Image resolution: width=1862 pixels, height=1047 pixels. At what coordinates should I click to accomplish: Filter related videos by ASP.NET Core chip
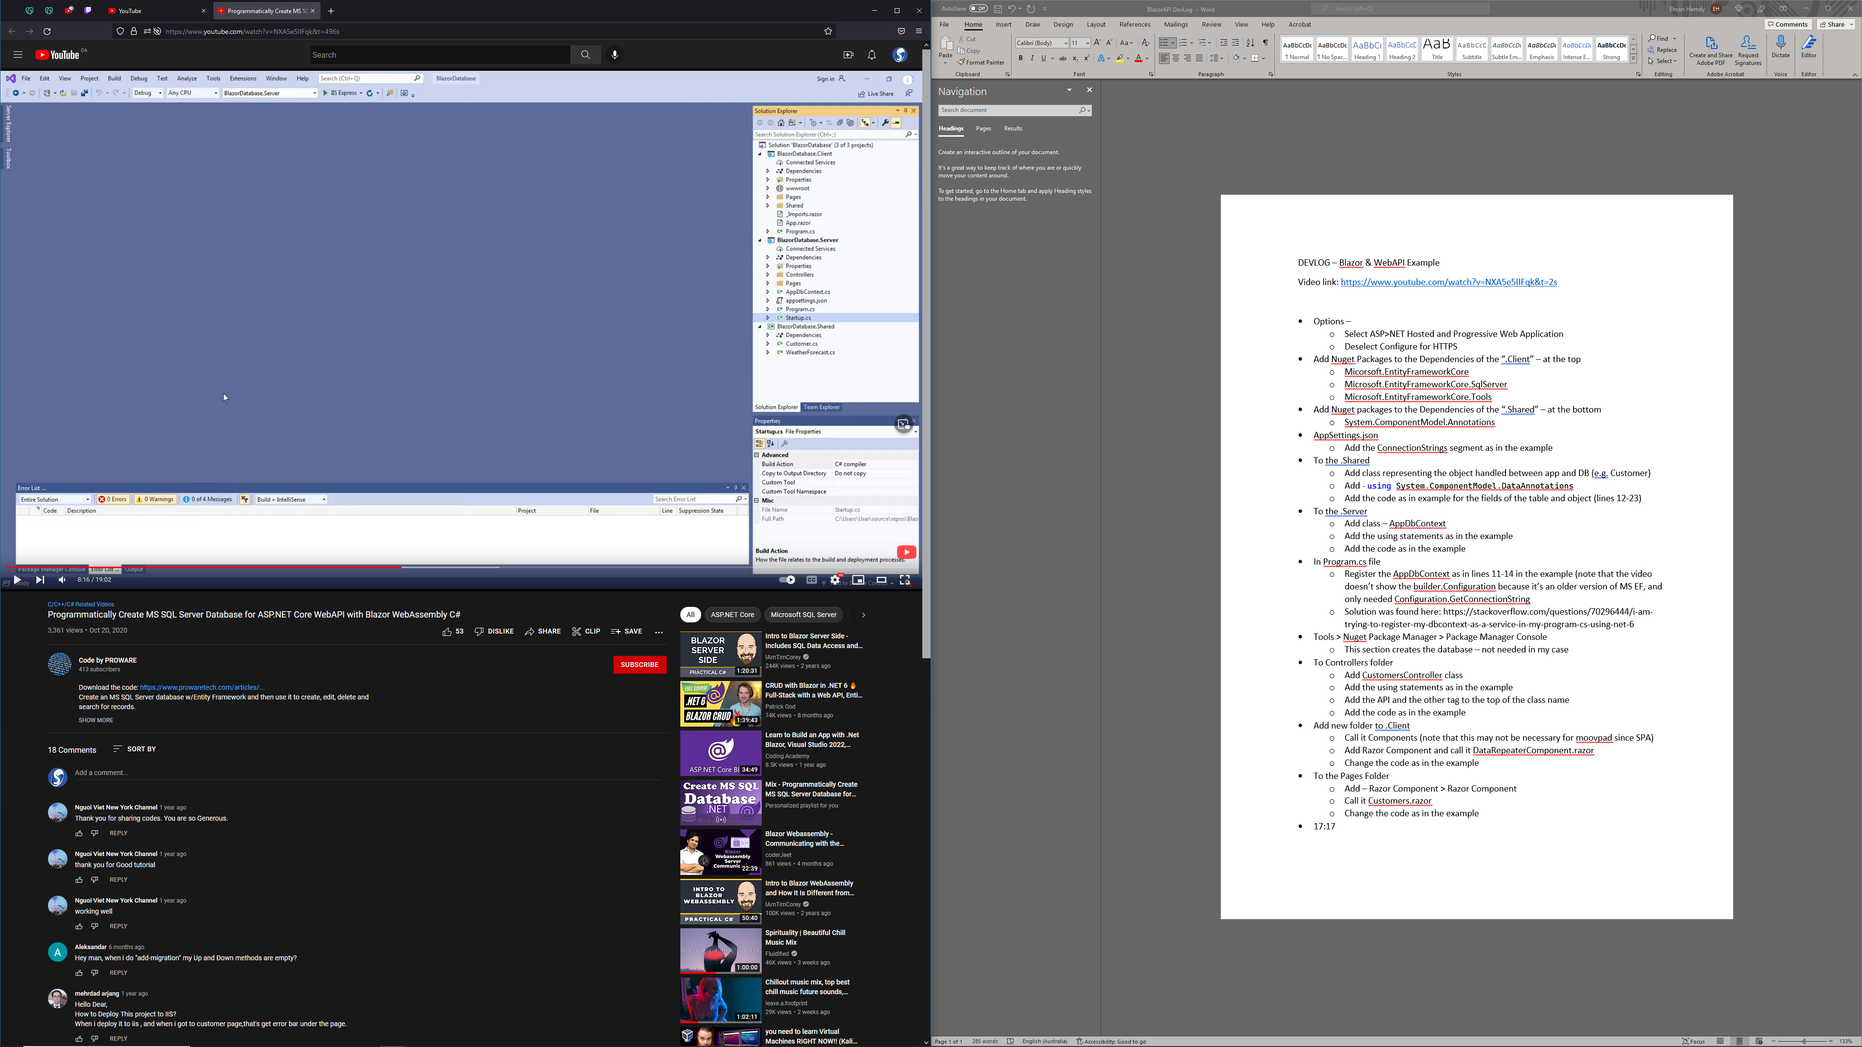[x=732, y=615]
